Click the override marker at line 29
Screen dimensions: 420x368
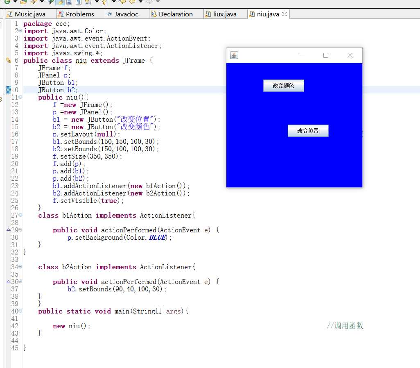pos(8,230)
